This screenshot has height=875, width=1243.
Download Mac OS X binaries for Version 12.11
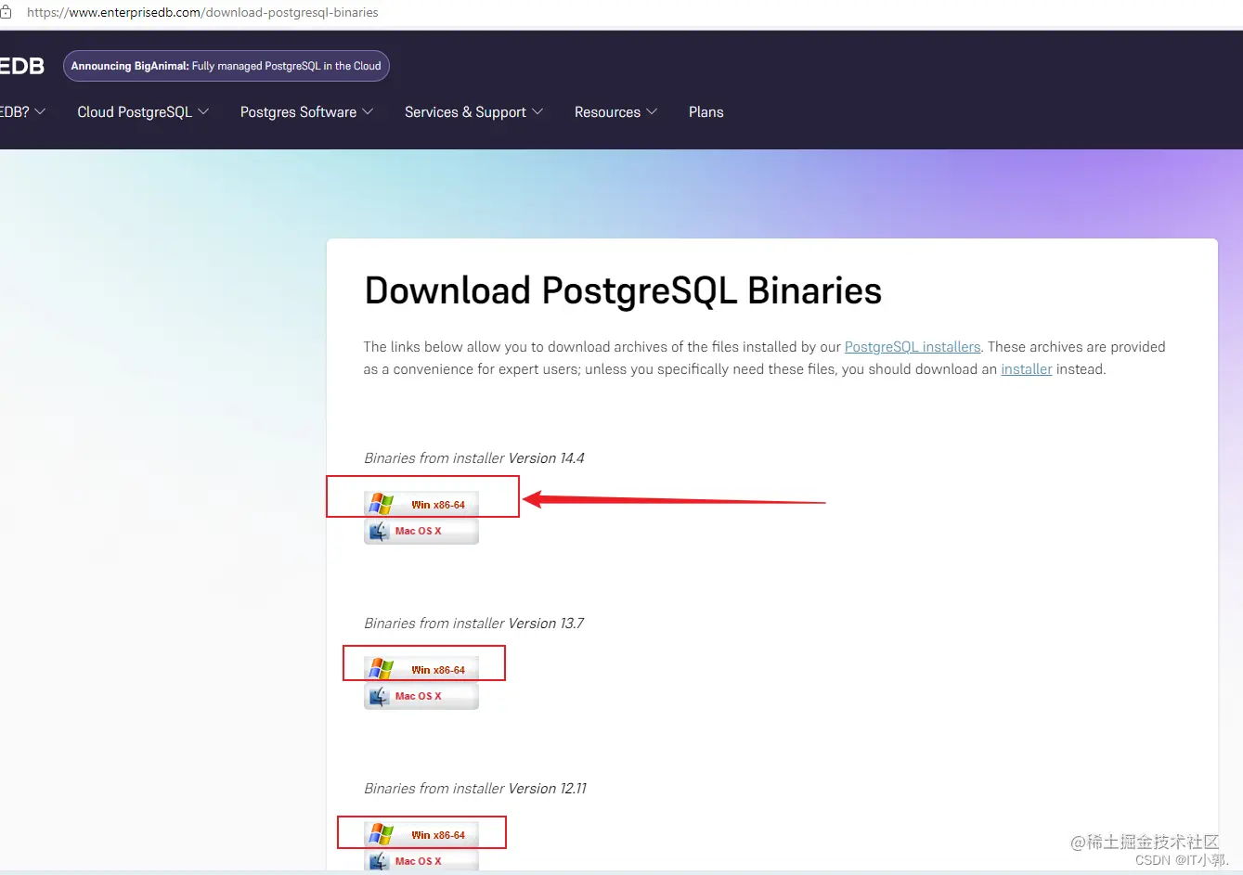point(421,860)
